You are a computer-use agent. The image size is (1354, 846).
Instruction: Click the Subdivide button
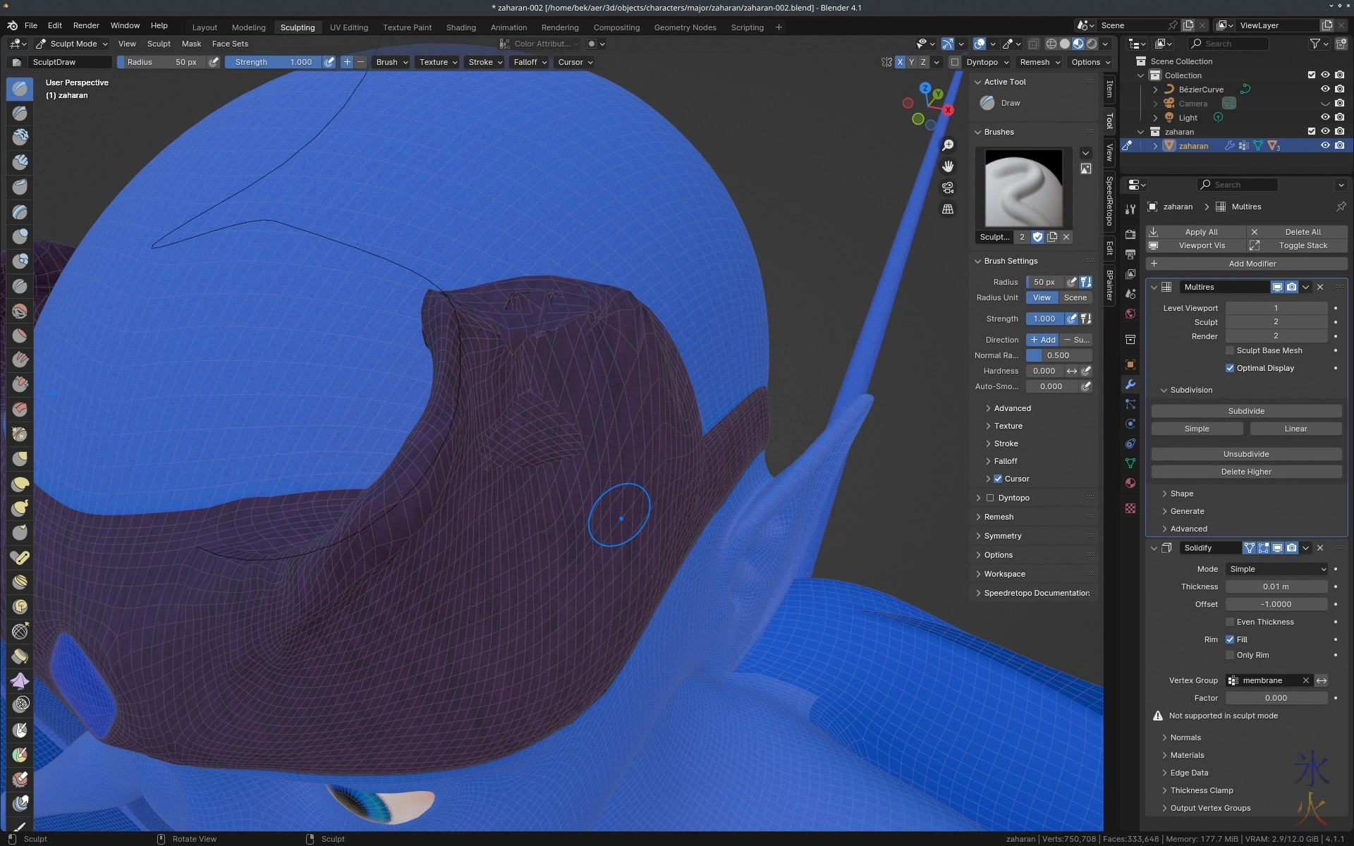point(1246,411)
